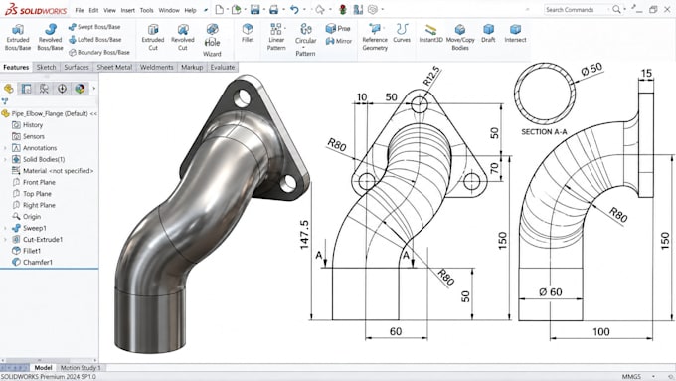This screenshot has height=381, width=676.
Task: Expand the Solid Bodies(1) folder
Action: pos(5,159)
